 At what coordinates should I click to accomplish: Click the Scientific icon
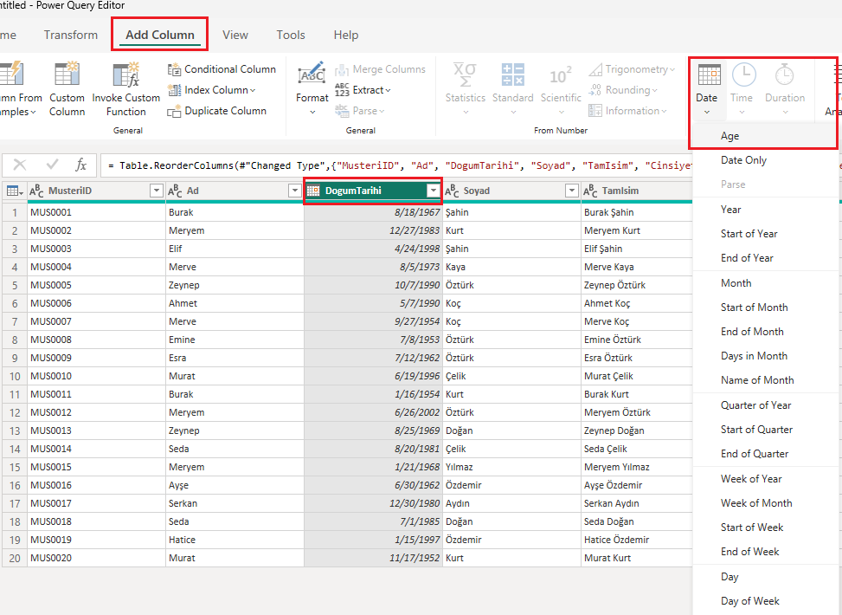point(561,76)
